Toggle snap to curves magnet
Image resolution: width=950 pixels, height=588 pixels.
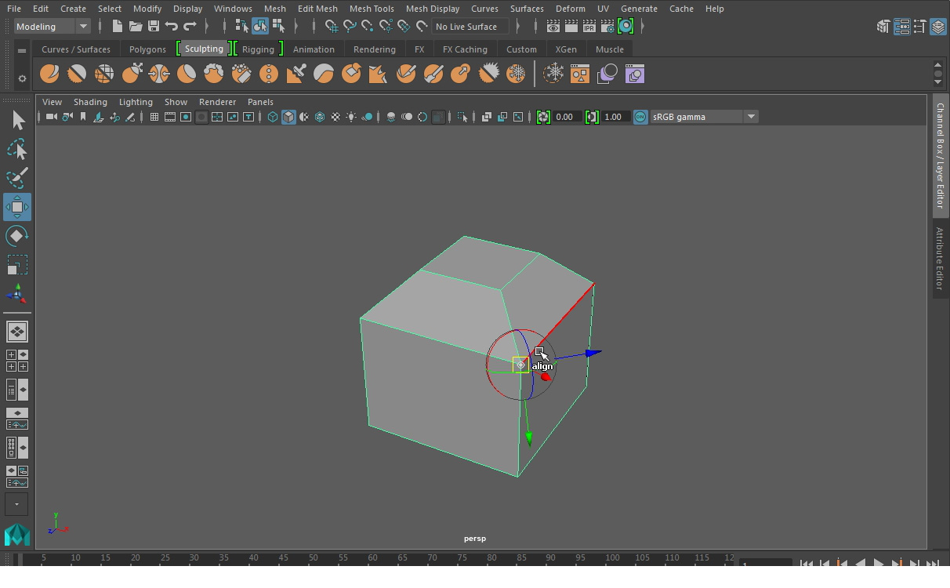[350, 26]
